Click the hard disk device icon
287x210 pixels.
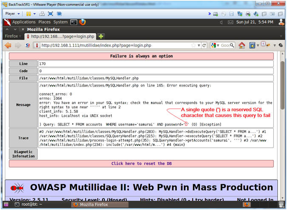[x=216, y=14]
